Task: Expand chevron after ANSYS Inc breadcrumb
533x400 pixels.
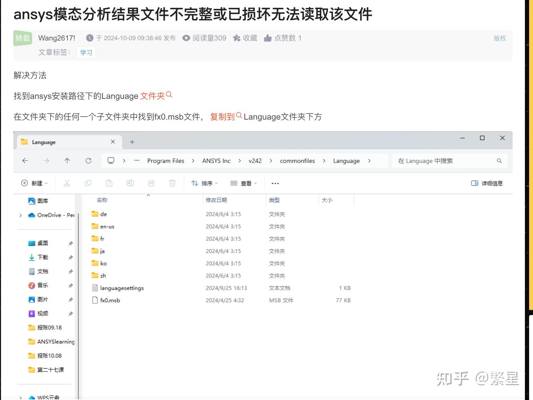Action: click(240, 161)
